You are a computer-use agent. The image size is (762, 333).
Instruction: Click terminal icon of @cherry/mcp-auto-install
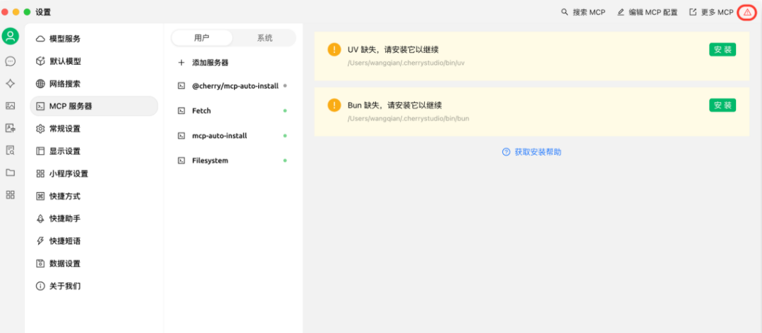click(x=181, y=86)
